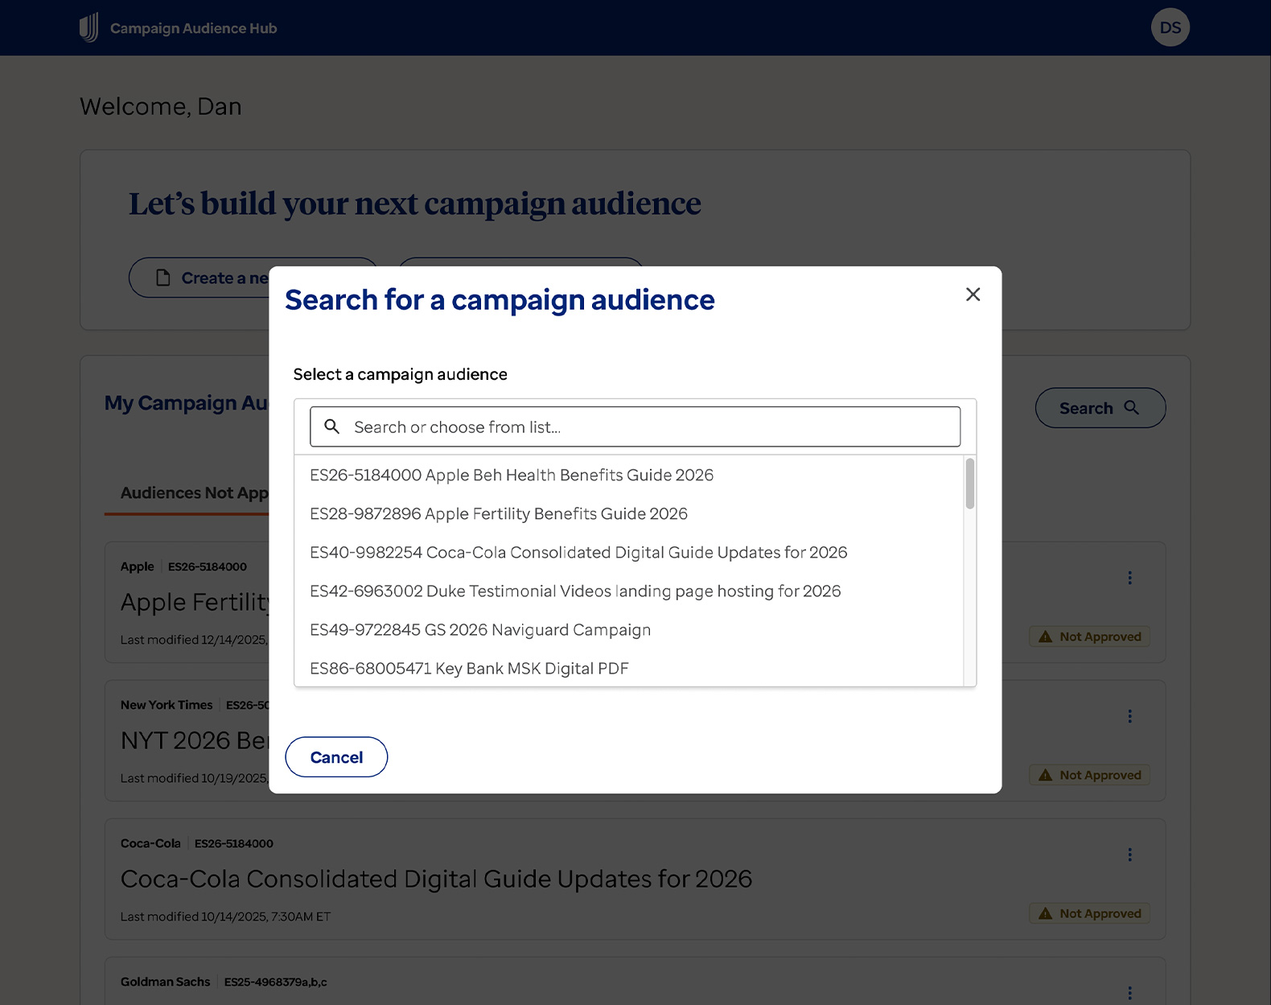The width and height of the screenshot is (1271, 1005).
Task: Open Coca-Cola Consolidated Digital Guide Updates card title
Action: [x=436, y=879]
